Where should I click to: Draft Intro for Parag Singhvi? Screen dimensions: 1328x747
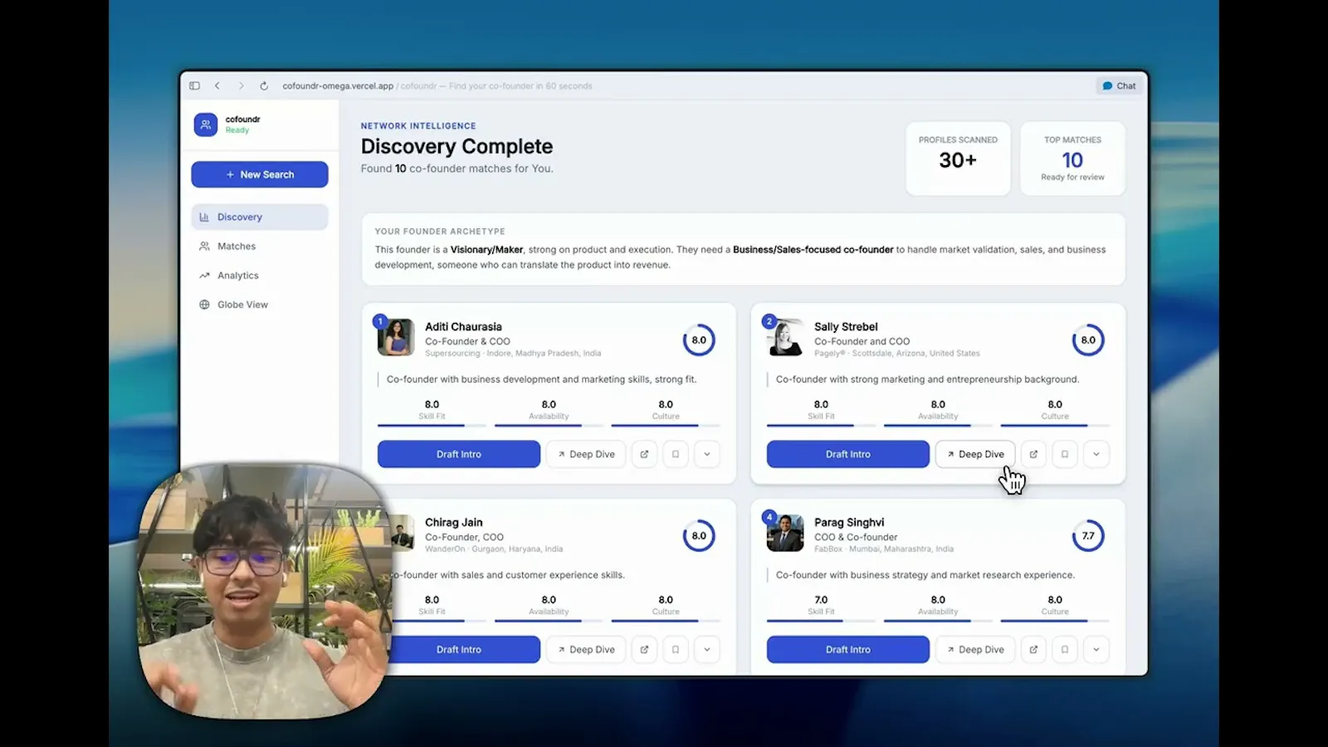click(x=848, y=649)
